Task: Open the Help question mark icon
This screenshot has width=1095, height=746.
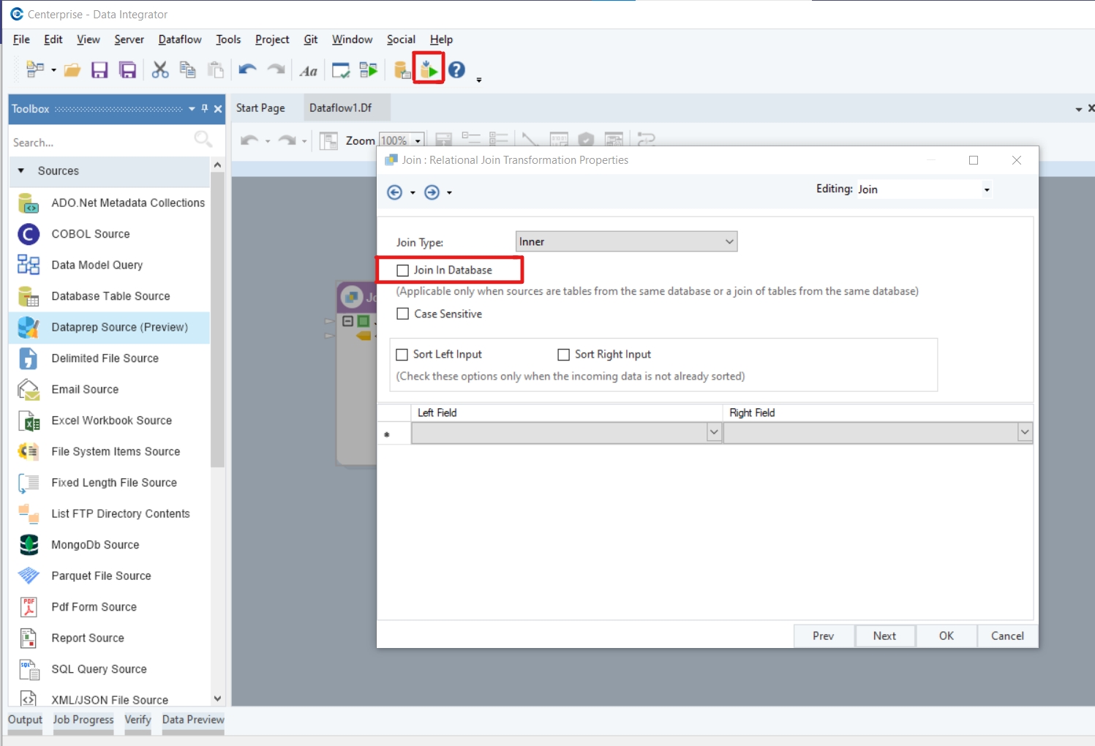Action: (x=457, y=70)
